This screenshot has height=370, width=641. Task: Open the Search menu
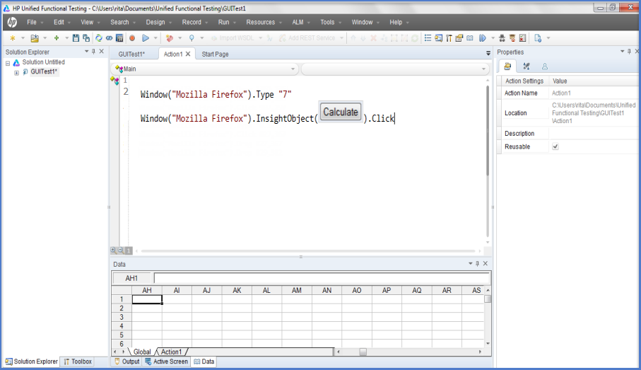(x=119, y=22)
